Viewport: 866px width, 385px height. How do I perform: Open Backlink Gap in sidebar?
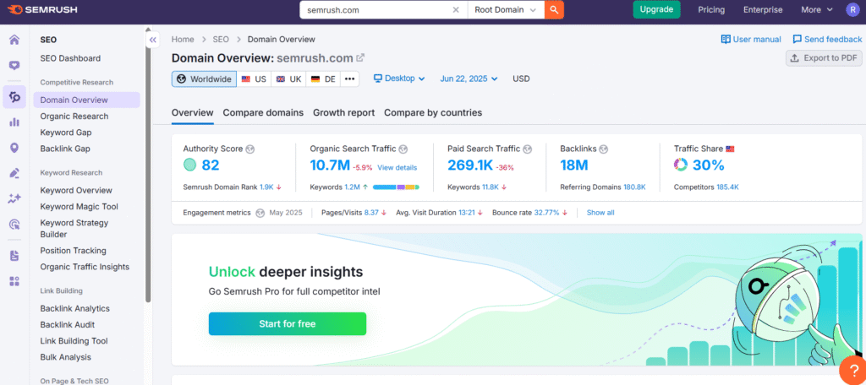pos(65,149)
